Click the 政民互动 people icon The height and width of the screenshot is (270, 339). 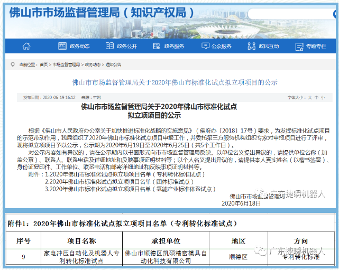251,46
